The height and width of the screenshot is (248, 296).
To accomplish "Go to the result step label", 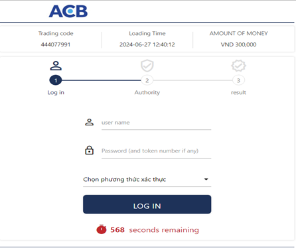I will (x=238, y=92).
